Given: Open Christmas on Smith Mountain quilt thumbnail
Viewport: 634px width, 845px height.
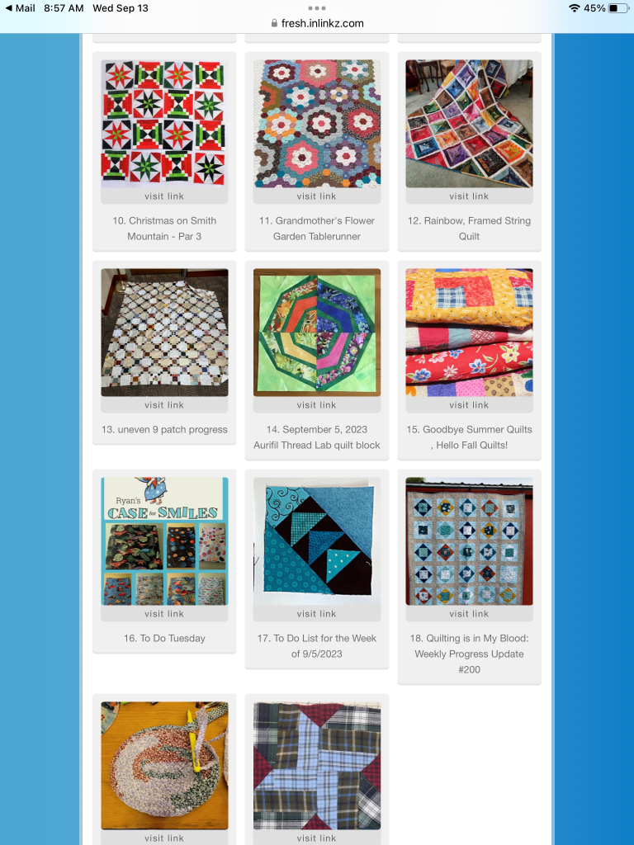Looking at the screenshot, I should coord(164,124).
